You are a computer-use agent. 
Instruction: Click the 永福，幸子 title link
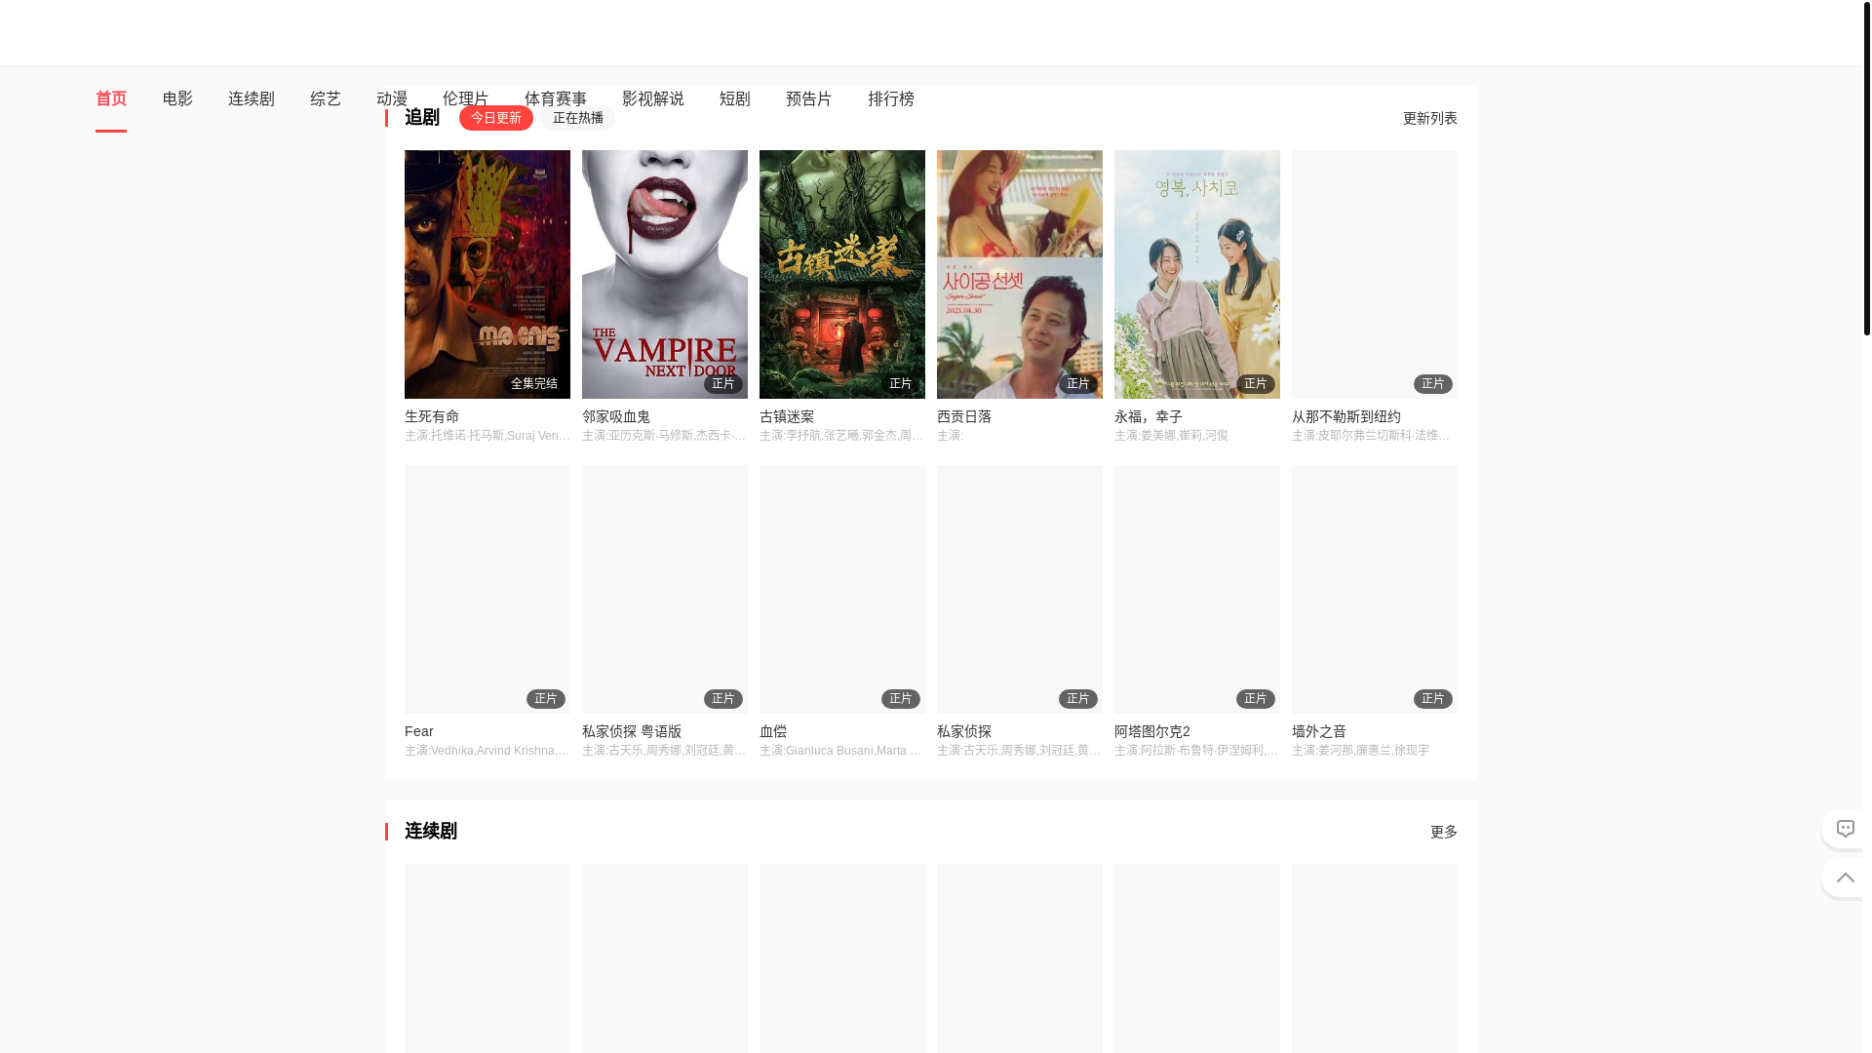[1149, 416]
